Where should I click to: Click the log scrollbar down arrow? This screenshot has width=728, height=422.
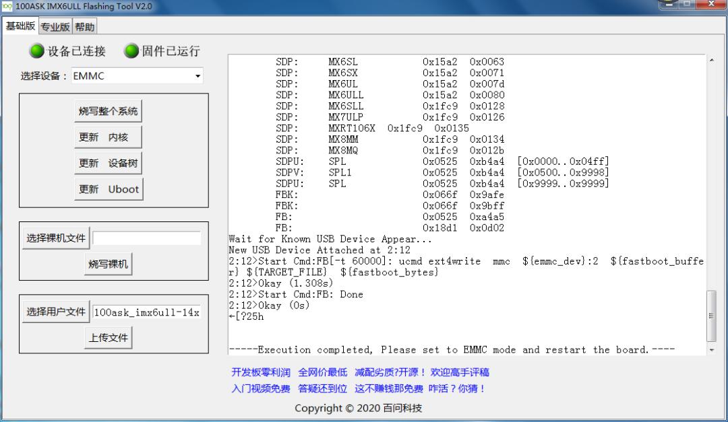pyautogui.click(x=711, y=350)
